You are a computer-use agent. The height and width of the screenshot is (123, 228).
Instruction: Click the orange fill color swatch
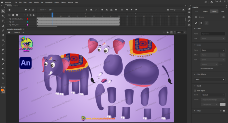[2, 90]
